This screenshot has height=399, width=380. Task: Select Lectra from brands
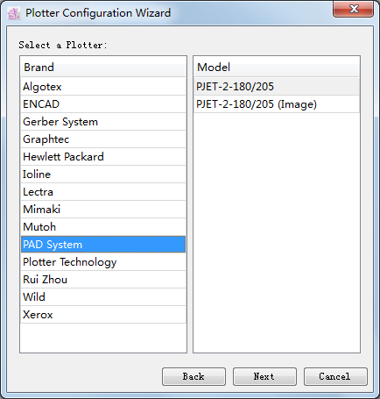[103, 192]
